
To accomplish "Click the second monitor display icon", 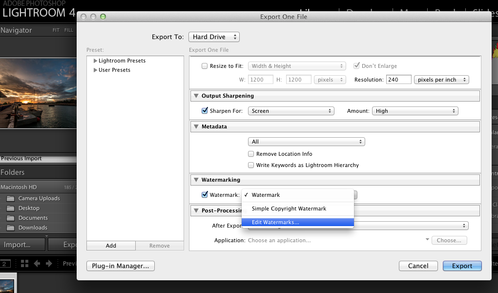I will tap(5, 264).
